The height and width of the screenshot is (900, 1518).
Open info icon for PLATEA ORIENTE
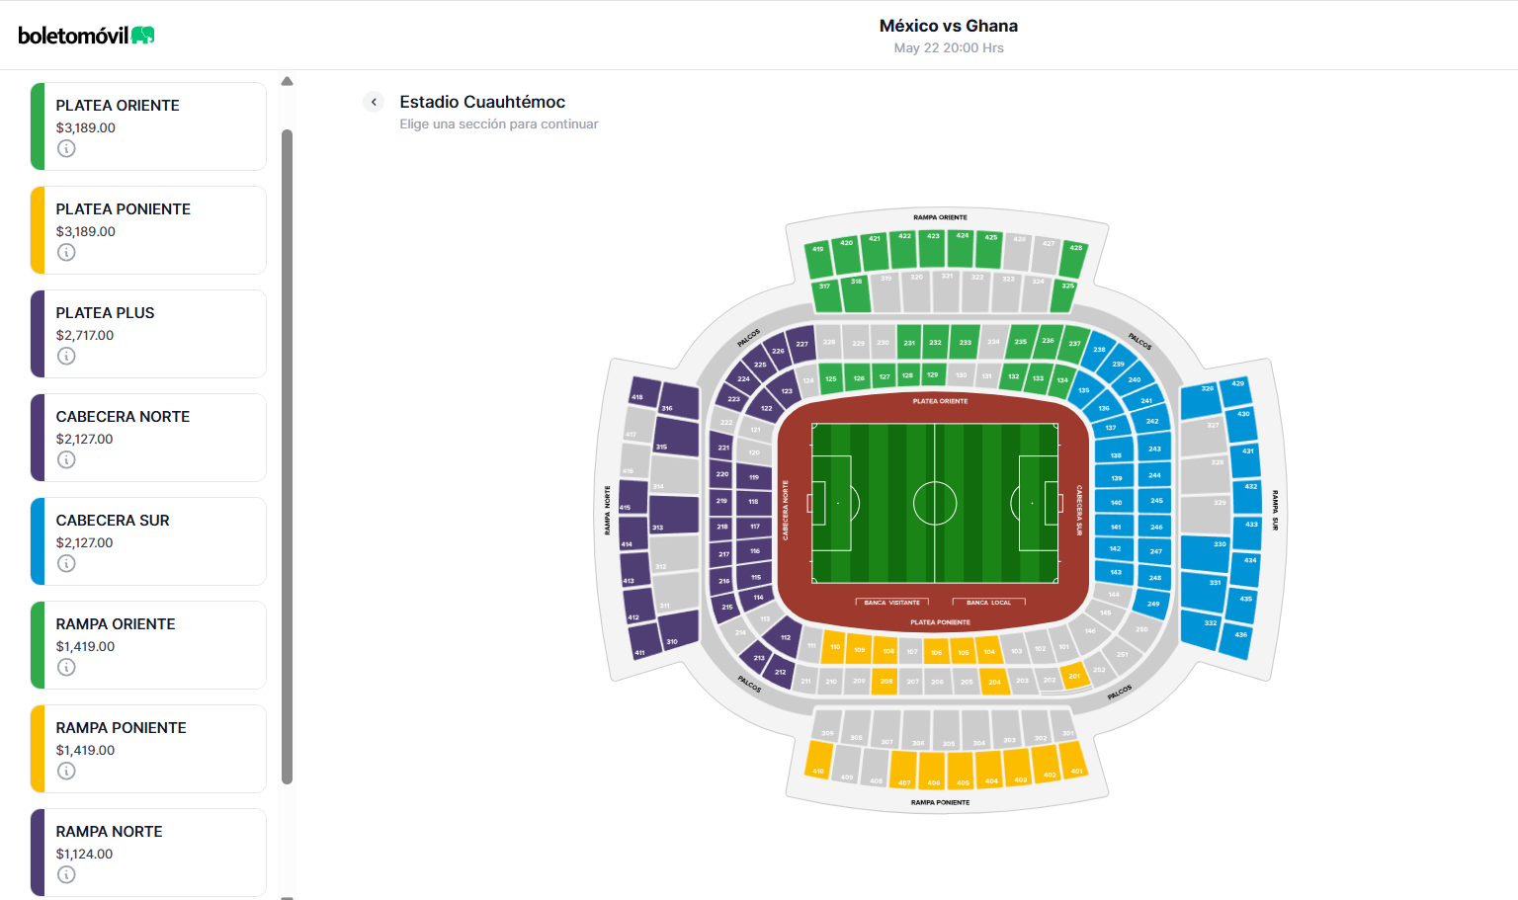[x=66, y=148]
